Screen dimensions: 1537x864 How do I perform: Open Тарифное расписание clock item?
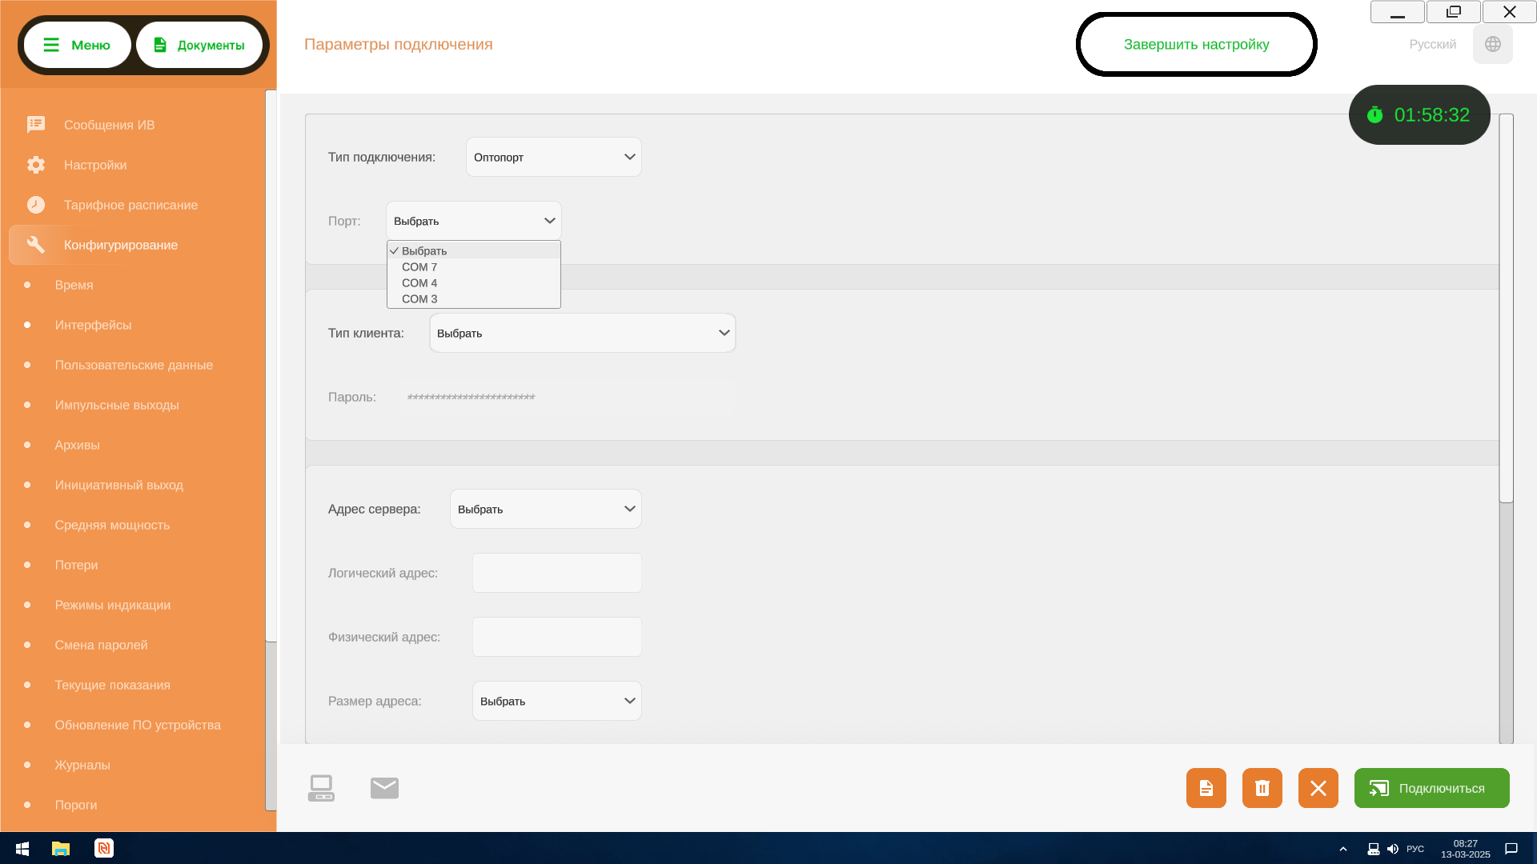[130, 205]
